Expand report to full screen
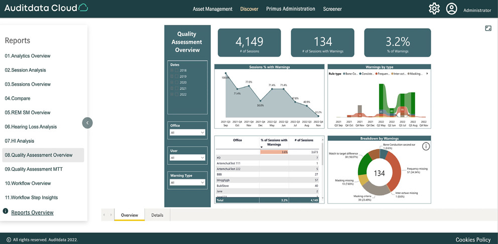 click(x=488, y=29)
